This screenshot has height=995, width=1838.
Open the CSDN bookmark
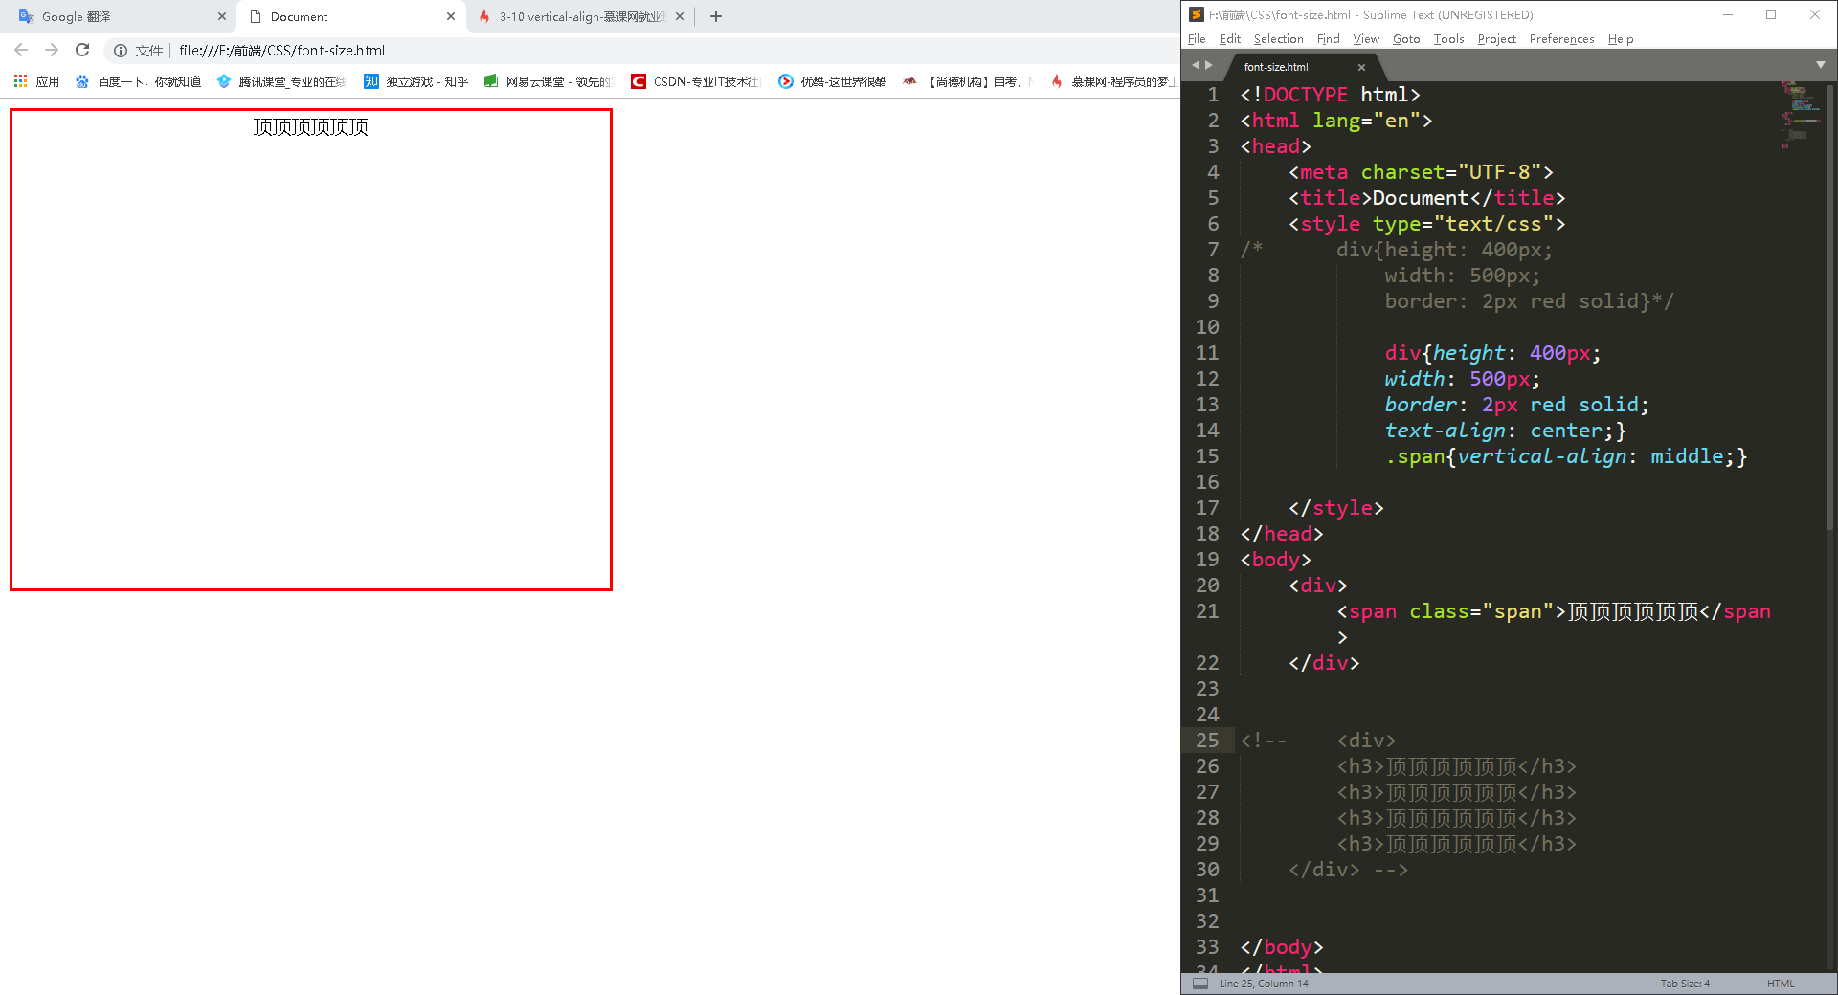(695, 82)
